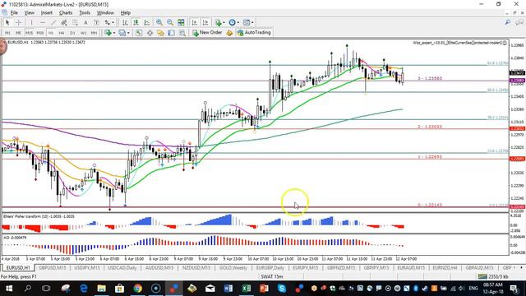Open the Indicators list icon
Screen dimensions: 526x296
218,22
